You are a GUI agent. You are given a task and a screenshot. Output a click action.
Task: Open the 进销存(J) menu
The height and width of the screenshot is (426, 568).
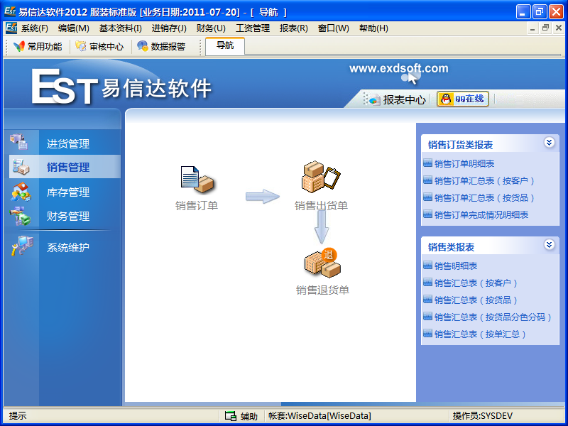[169, 28]
